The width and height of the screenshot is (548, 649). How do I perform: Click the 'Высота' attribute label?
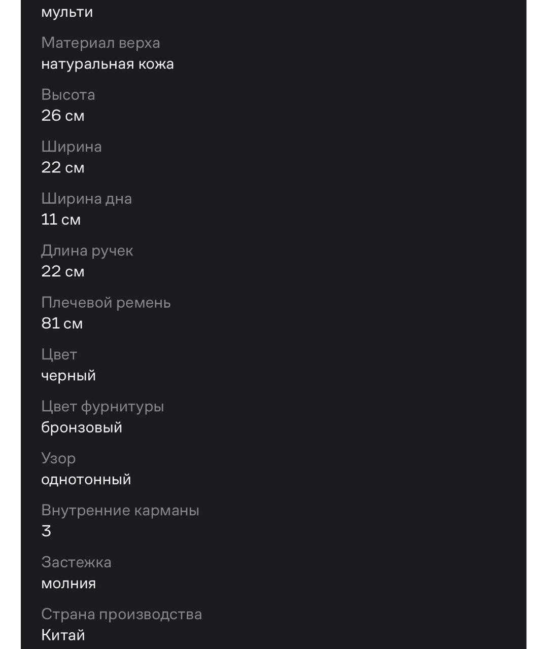tap(68, 95)
